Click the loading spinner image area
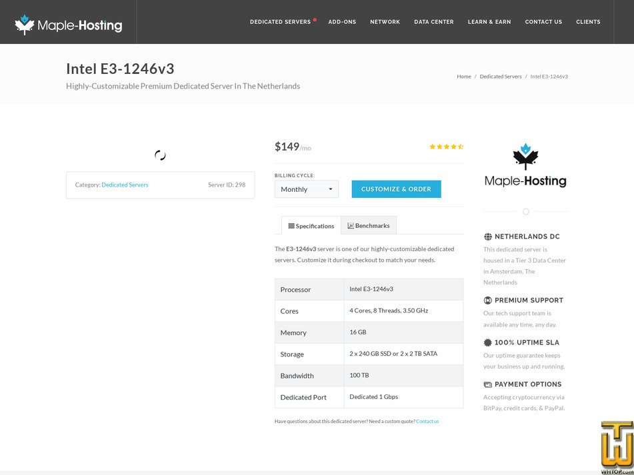Viewport: 634px width, 475px height. tap(160, 155)
